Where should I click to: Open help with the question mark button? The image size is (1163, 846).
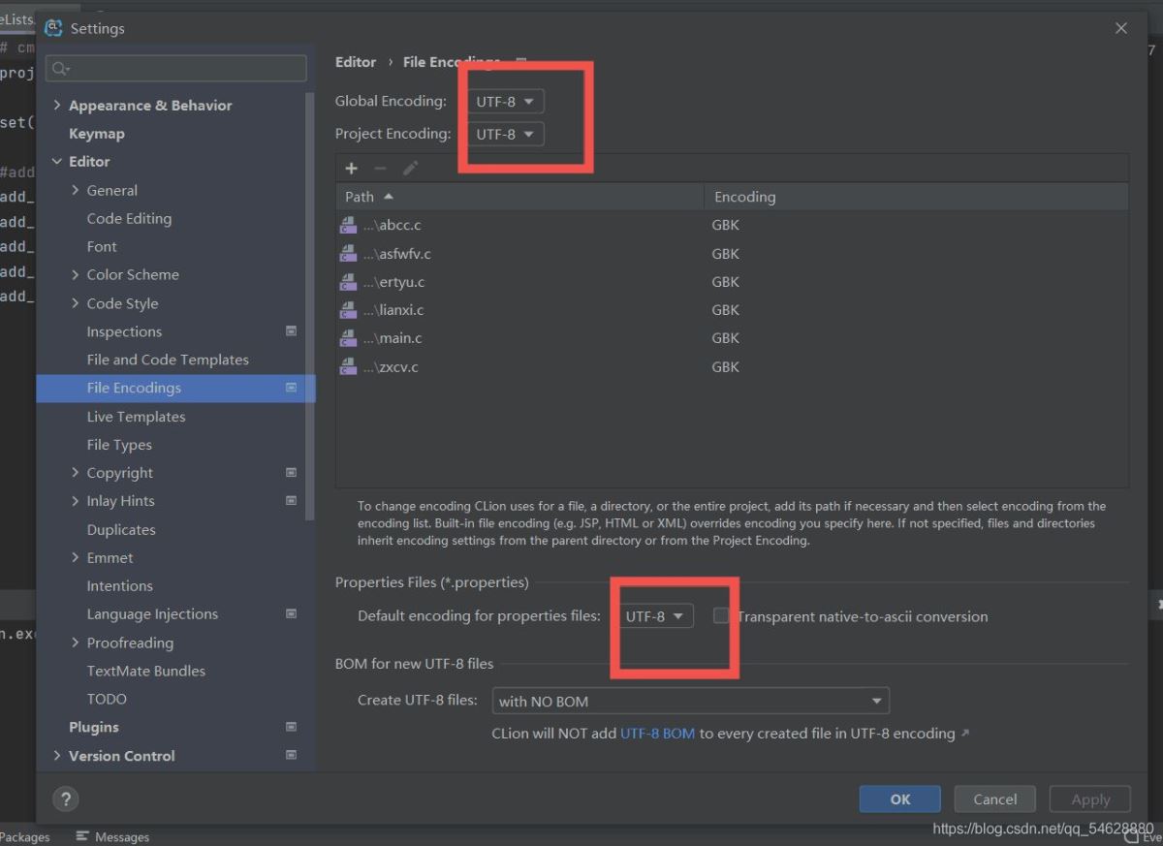pos(65,799)
